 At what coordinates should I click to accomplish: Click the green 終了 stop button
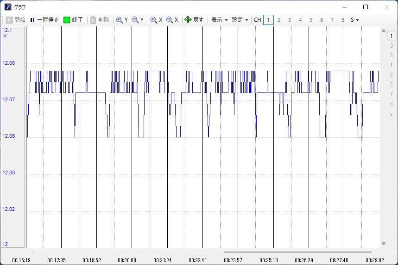coord(73,20)
